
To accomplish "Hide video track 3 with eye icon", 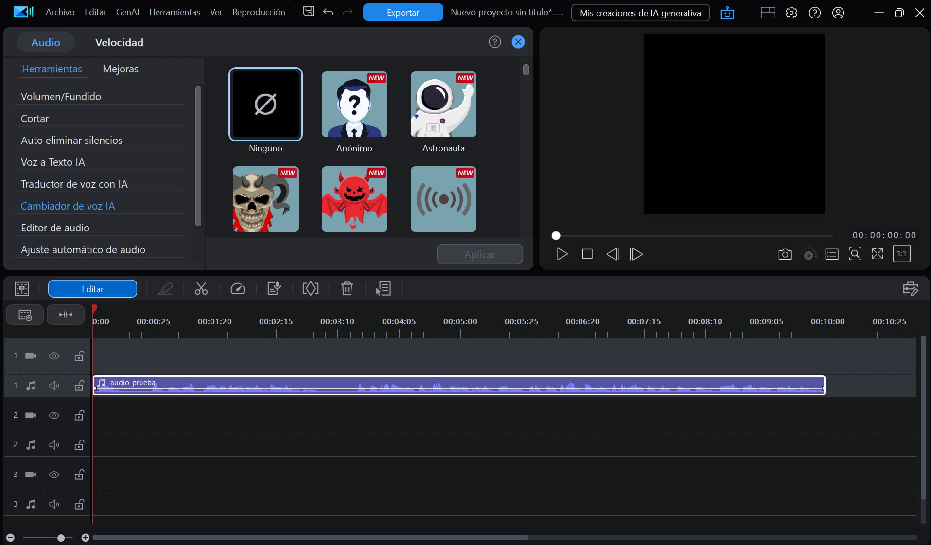I will 54,475.
